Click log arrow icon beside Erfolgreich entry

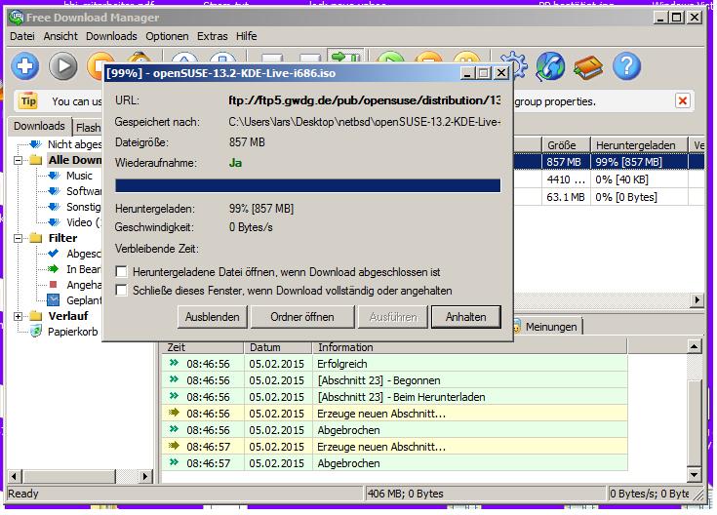174,363
